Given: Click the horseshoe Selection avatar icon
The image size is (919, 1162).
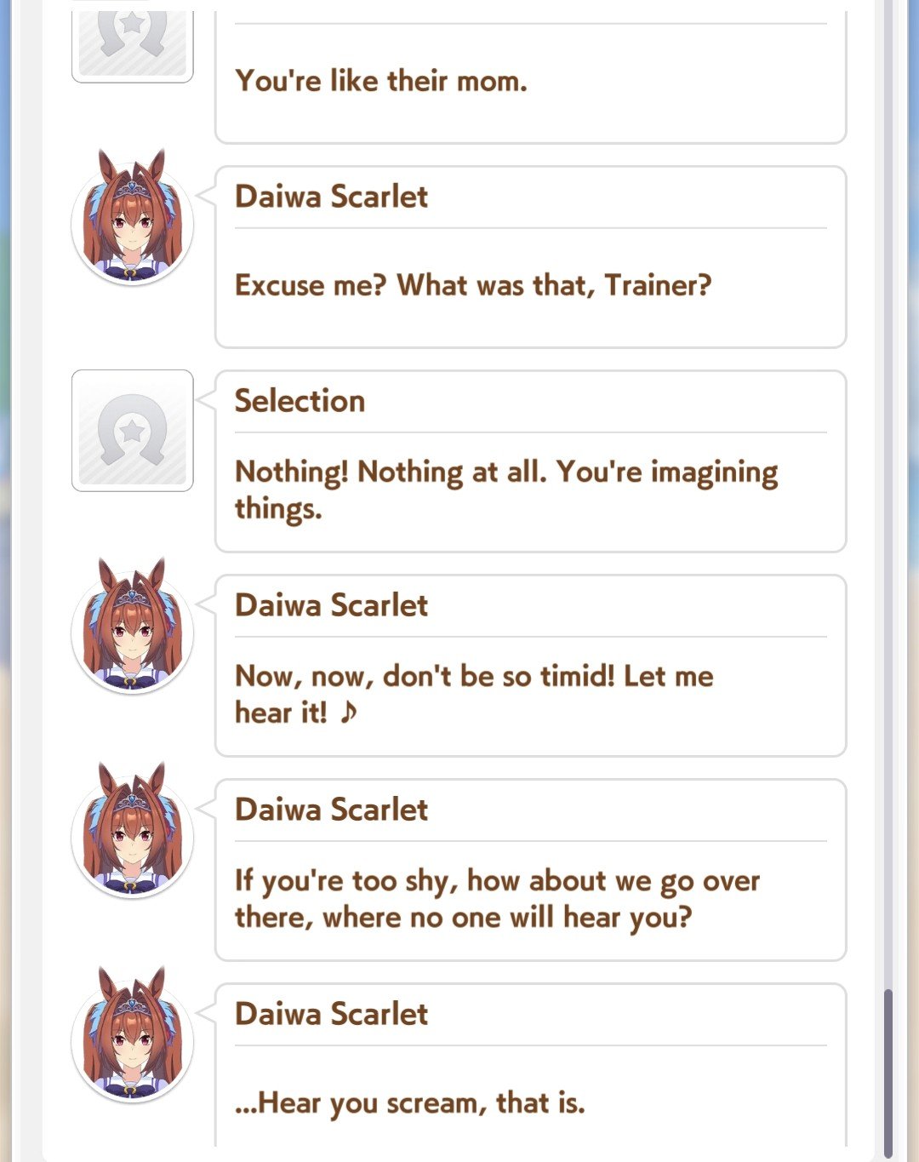Looking at the screenshot, I should (x=133, y=431).
